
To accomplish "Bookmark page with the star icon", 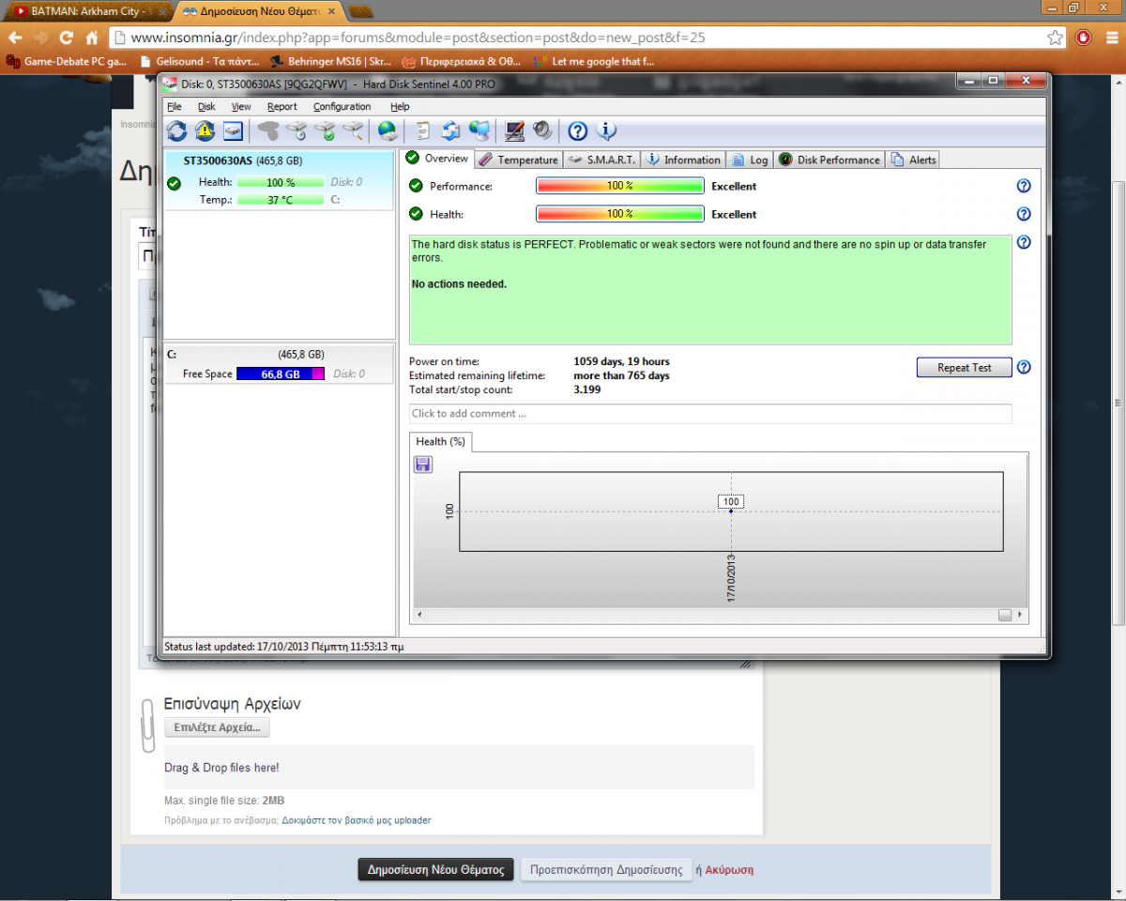I will 1056,38.
